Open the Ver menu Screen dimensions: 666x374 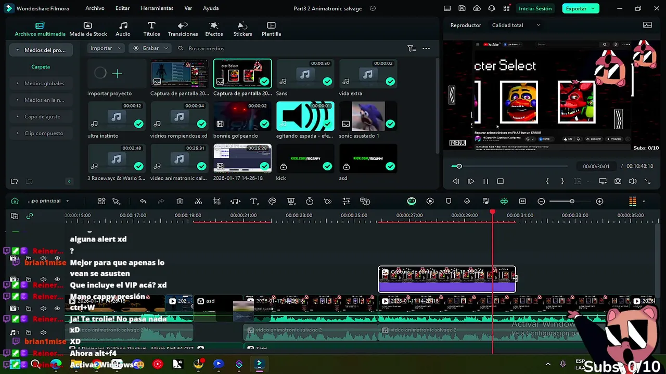tap(188, 8)
